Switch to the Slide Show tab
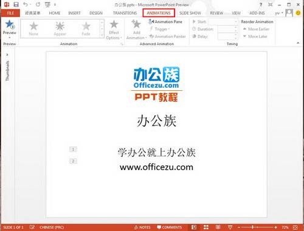This screenshot has height=231, width=304. click(x=190, y=13)
